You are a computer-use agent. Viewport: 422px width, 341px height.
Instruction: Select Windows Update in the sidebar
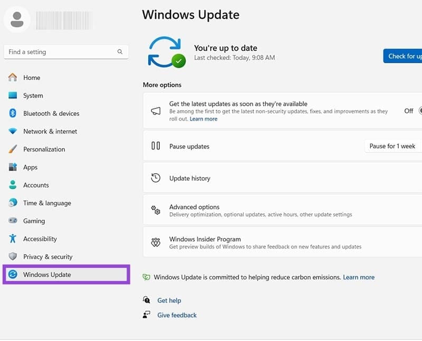click(66, 274)
